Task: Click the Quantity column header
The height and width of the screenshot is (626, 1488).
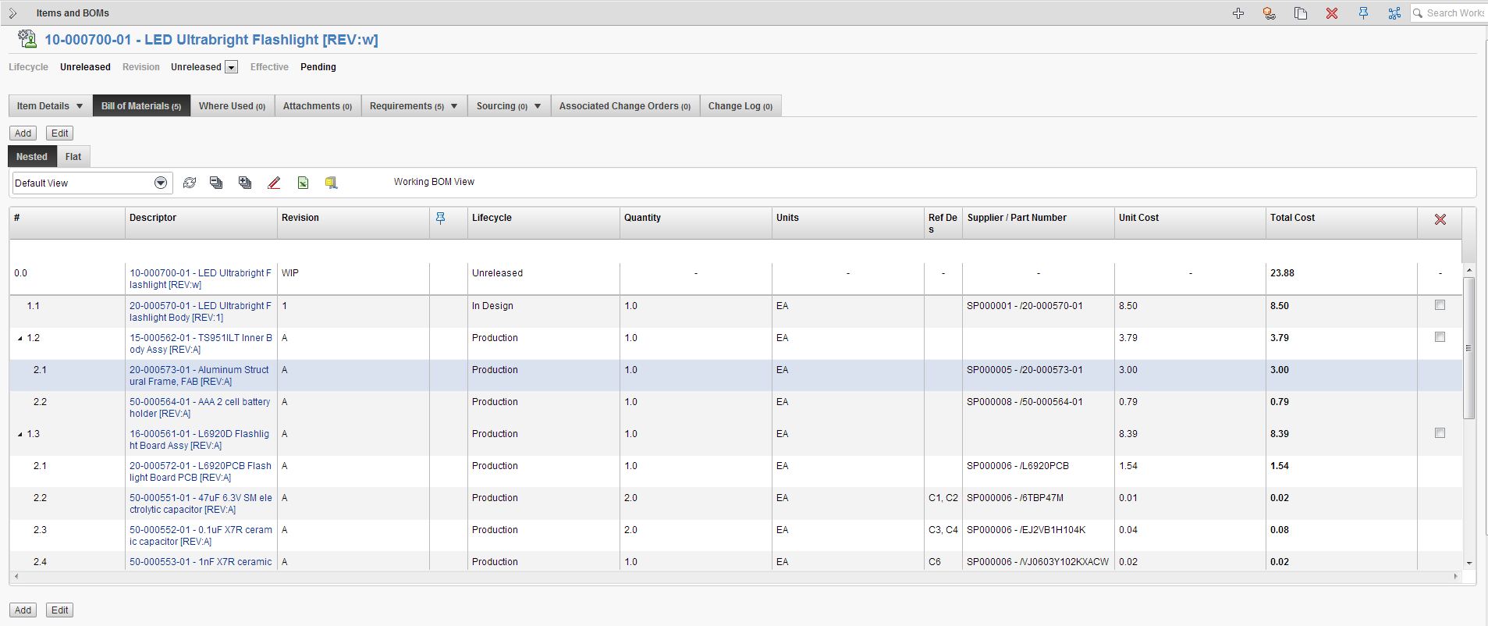Action: click(696, 223)
